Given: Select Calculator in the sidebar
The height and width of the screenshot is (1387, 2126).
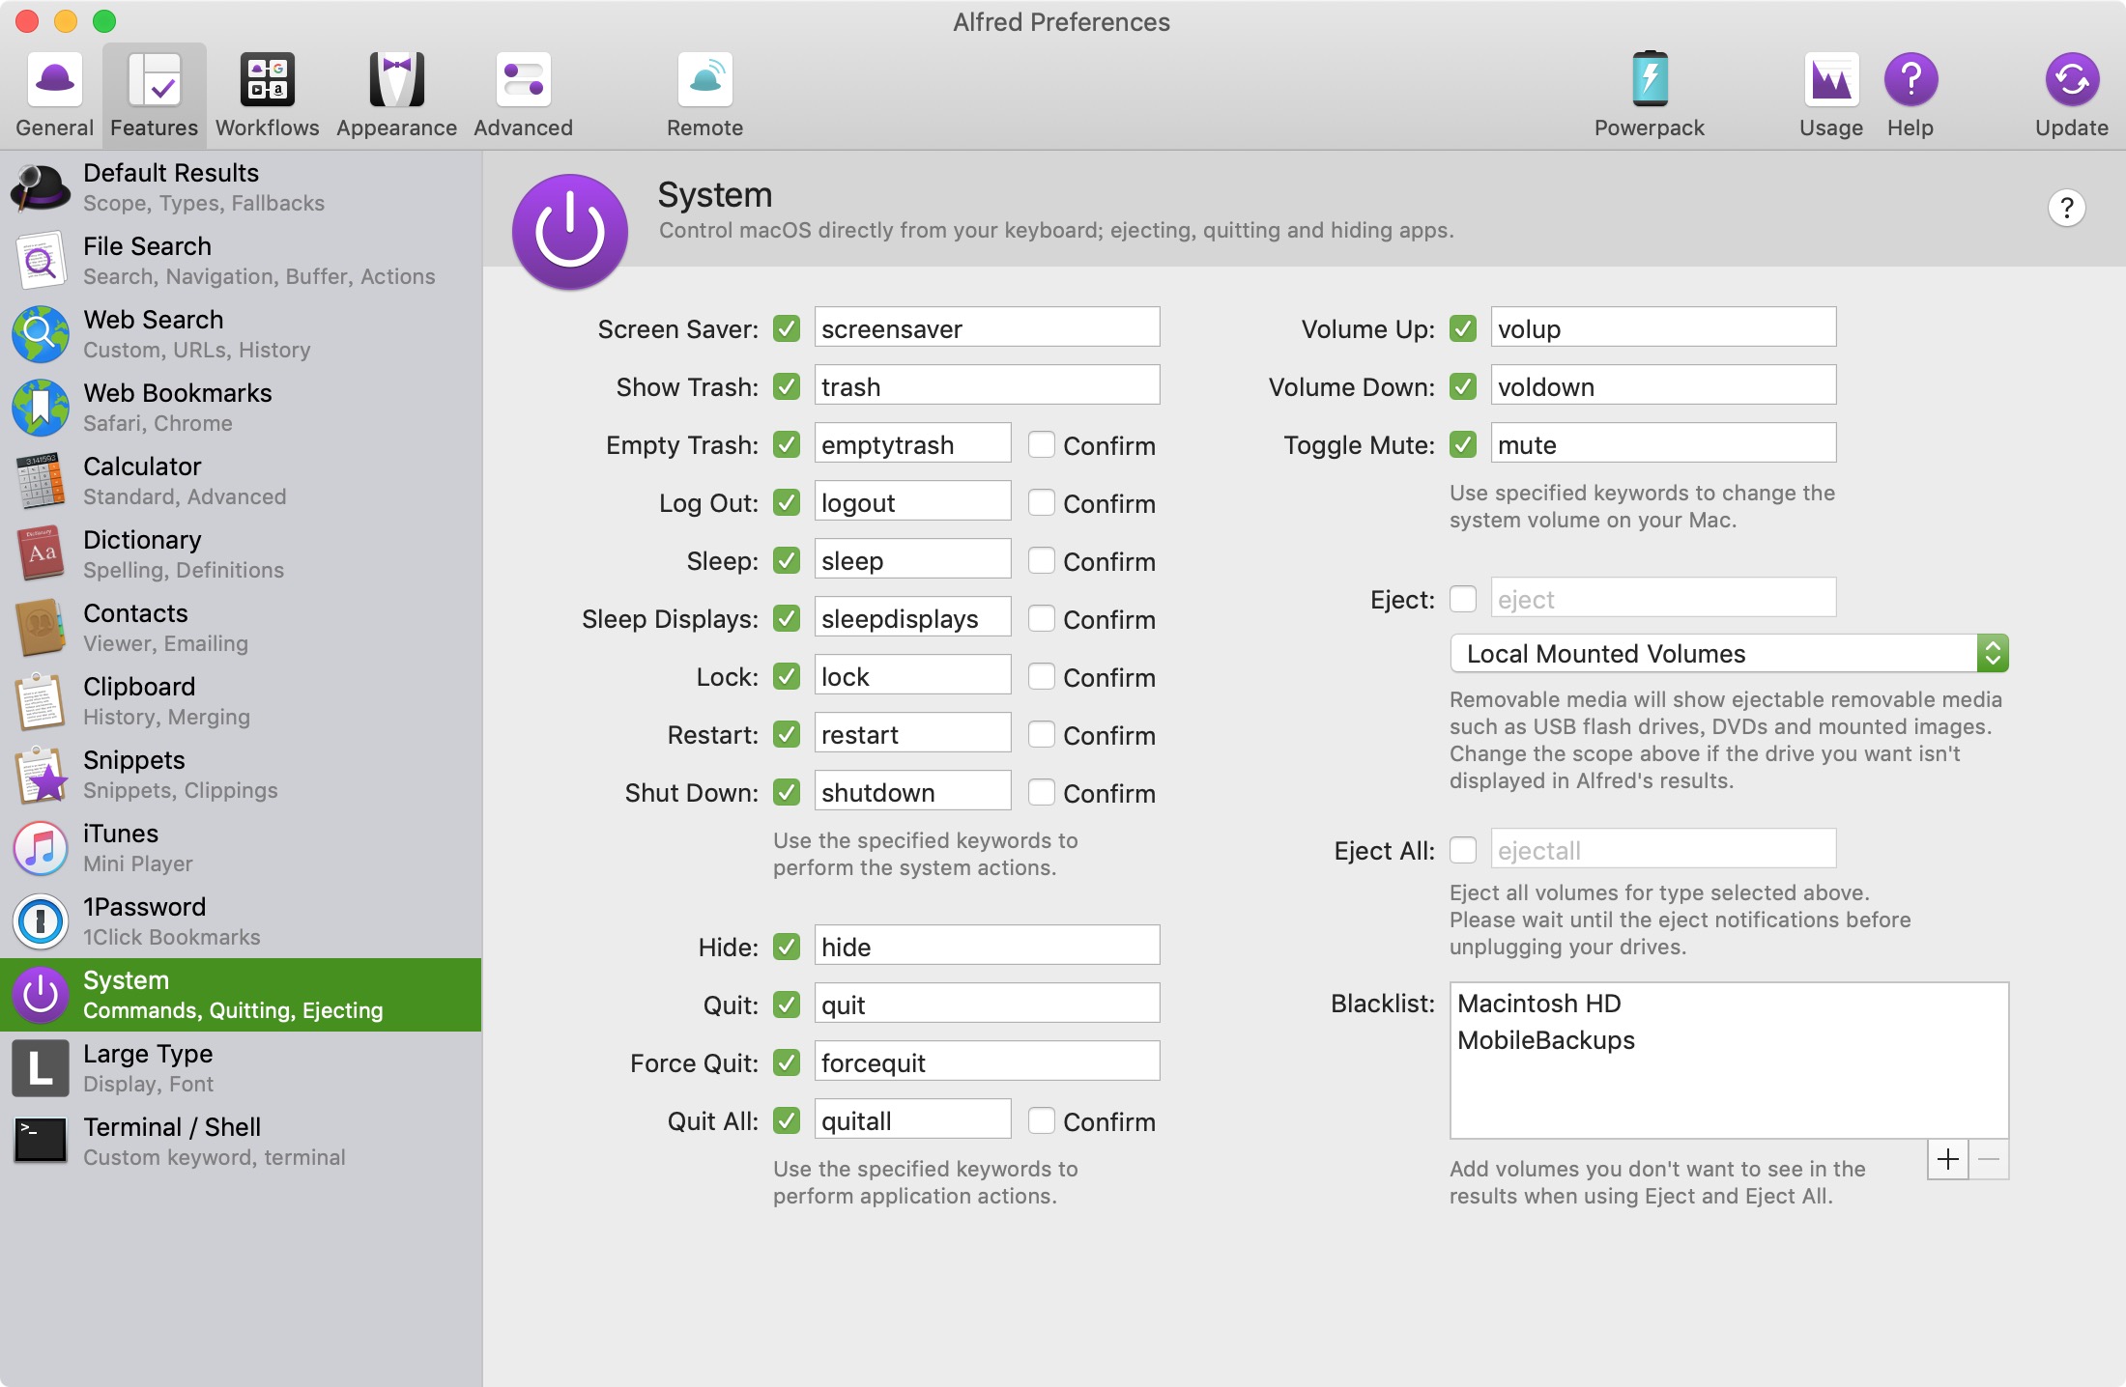Looking at the screenshot, I should point(241,481).
